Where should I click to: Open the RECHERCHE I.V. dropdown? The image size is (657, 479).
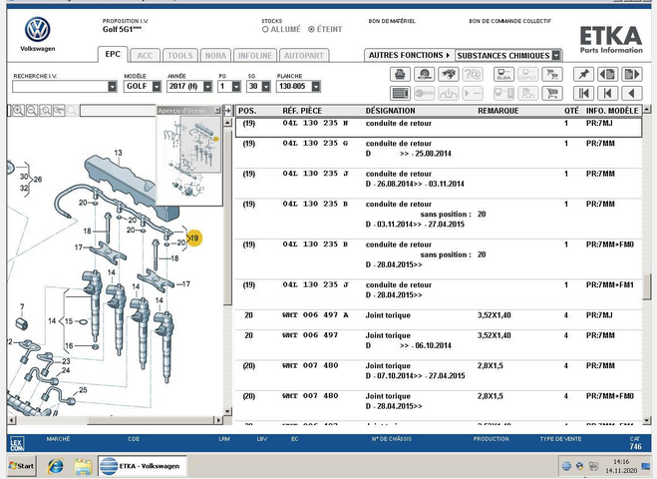pos(113,87)
